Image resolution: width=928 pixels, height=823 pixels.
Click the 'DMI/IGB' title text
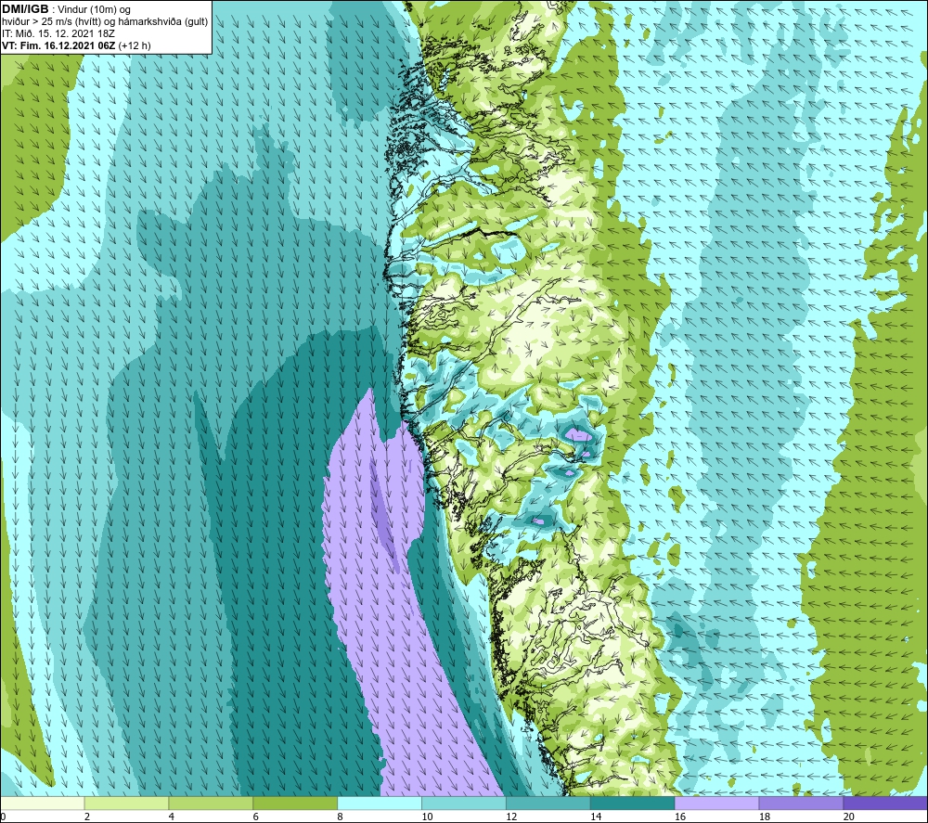25,9
